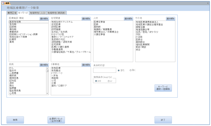Select 回復期 list item
Viewport: 211px width, 126px height.
coord(29,27)
